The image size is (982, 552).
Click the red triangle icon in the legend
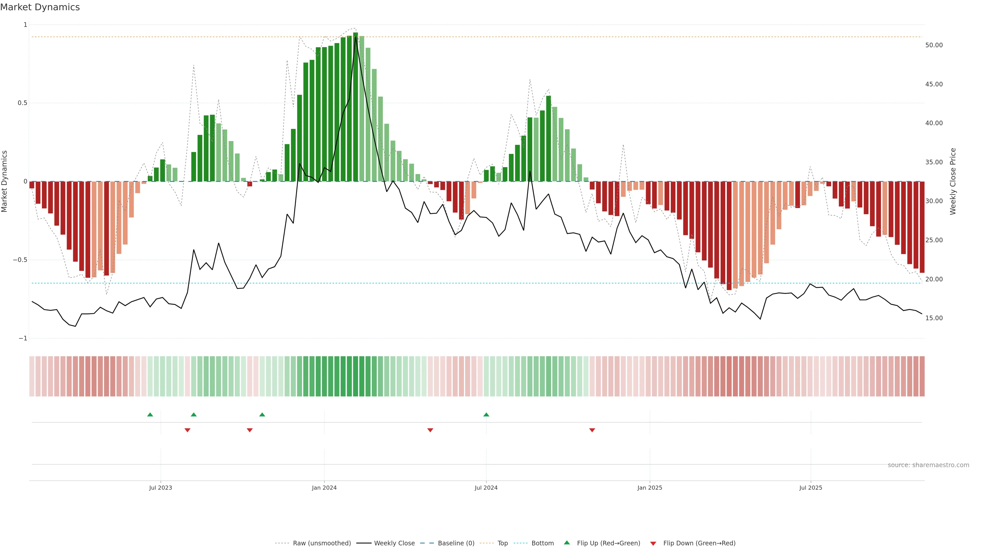[x=653, y=543]
